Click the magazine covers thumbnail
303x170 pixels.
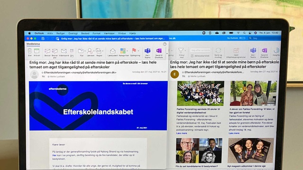(251, 150)
